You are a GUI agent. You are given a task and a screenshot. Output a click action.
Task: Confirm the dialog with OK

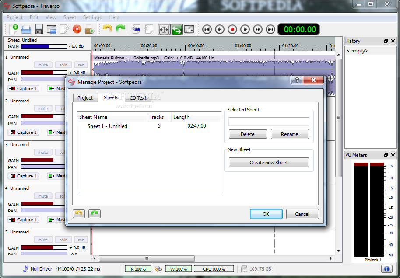coord(266,214)
